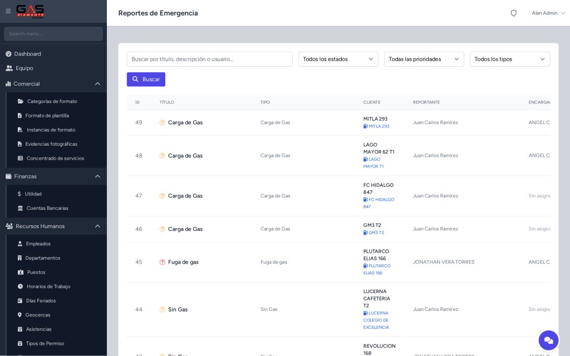Click the Horarios de Trabajo clock icon
The height and width of the screenshot is (356, 570).
21,286
